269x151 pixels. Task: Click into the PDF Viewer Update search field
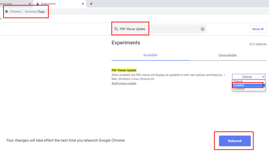(x=159, y=29)
